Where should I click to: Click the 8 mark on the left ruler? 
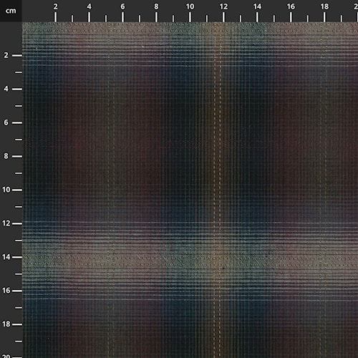(x=6, y=156)
